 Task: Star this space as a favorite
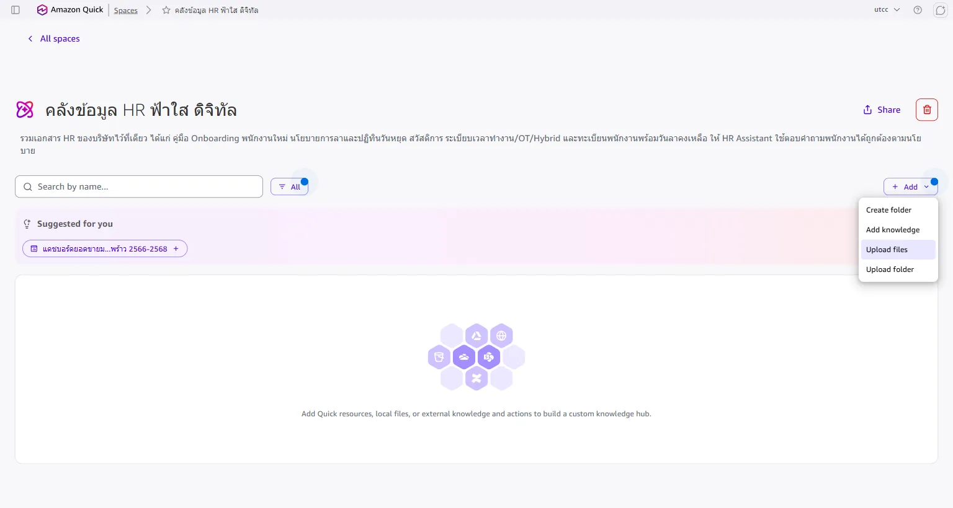coord(166,10)
